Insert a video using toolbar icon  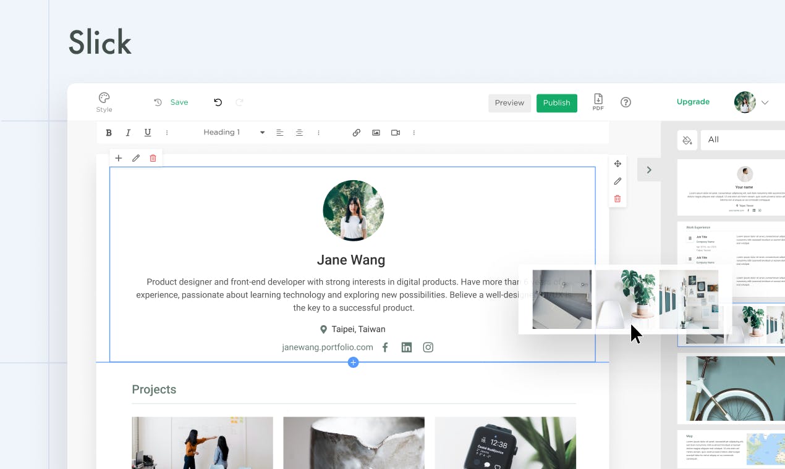[396, 133]
